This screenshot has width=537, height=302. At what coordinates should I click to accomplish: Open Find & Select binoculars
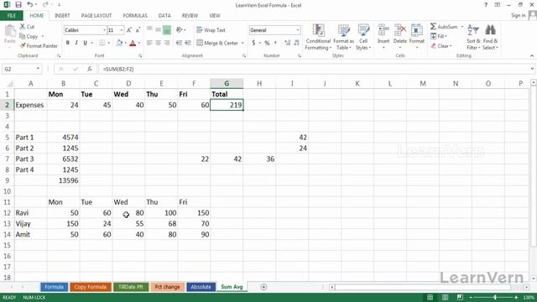pyautogui.click(x=490, y=37)
